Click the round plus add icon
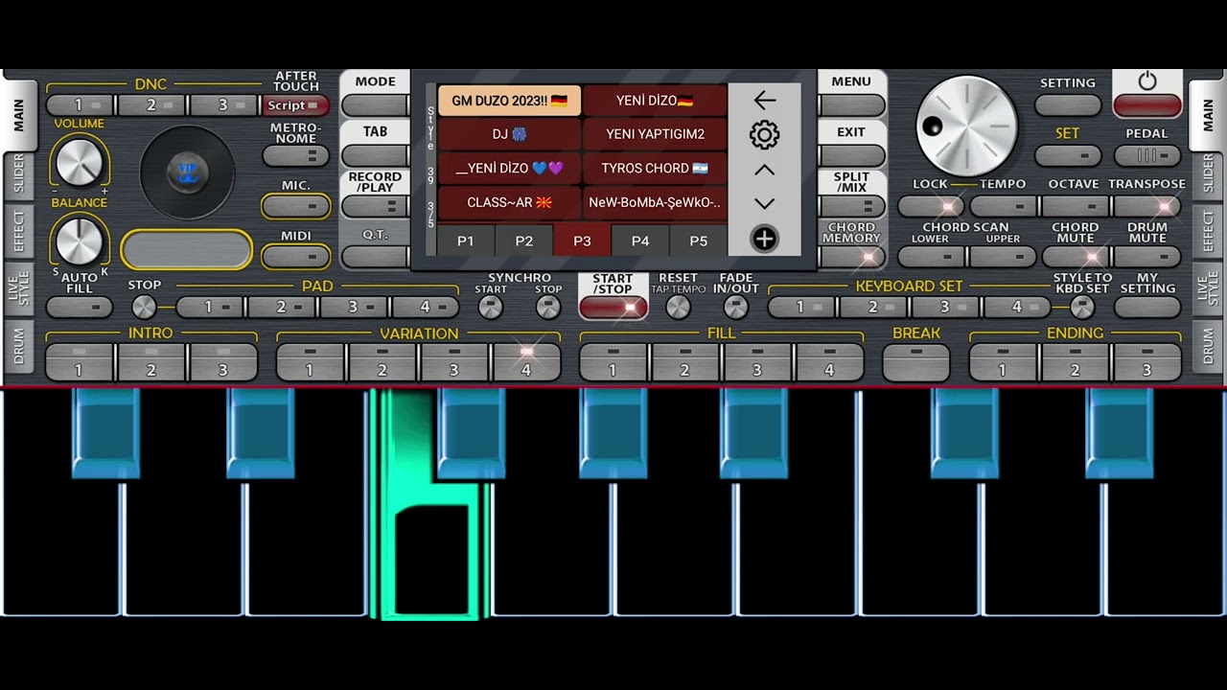Image resolution: width=1227 pixels, height=690 pixels. (x=764, y=239)
